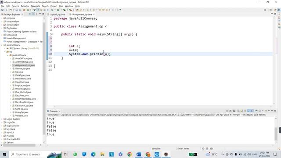Click the green Run button in toolbar
The height and width of the screenshot is (158, 281).
click(x=58, y=10)
